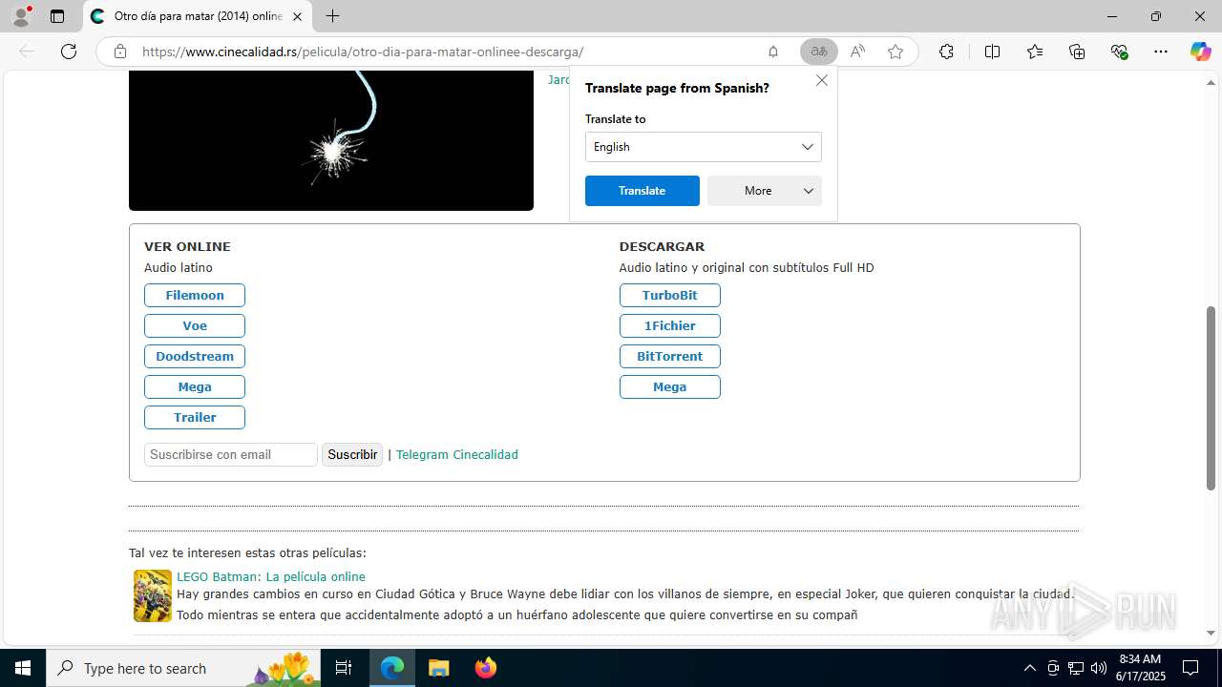
Task: Open Task View on taskbar
Action: [x=344, y=668]
